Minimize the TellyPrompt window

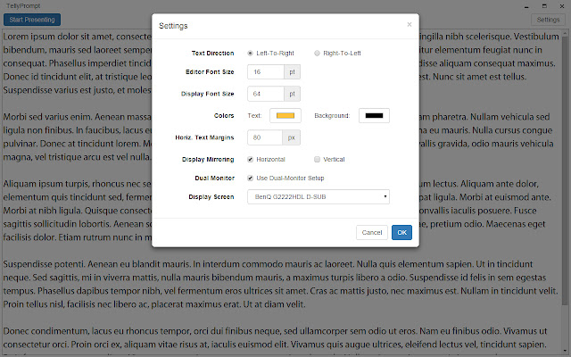(526, 6)
